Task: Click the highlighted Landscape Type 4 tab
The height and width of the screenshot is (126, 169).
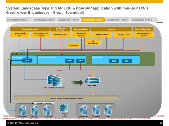Action: (93, 20)
